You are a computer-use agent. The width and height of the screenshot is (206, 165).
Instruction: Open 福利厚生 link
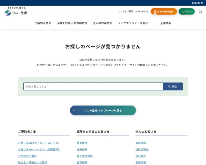[141, 156]
